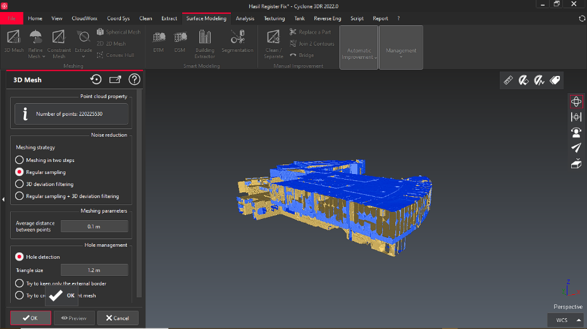Open the Building Extractor tool
Image resolution: width=587 pixels, height=329 pixels.
(205, 44)
